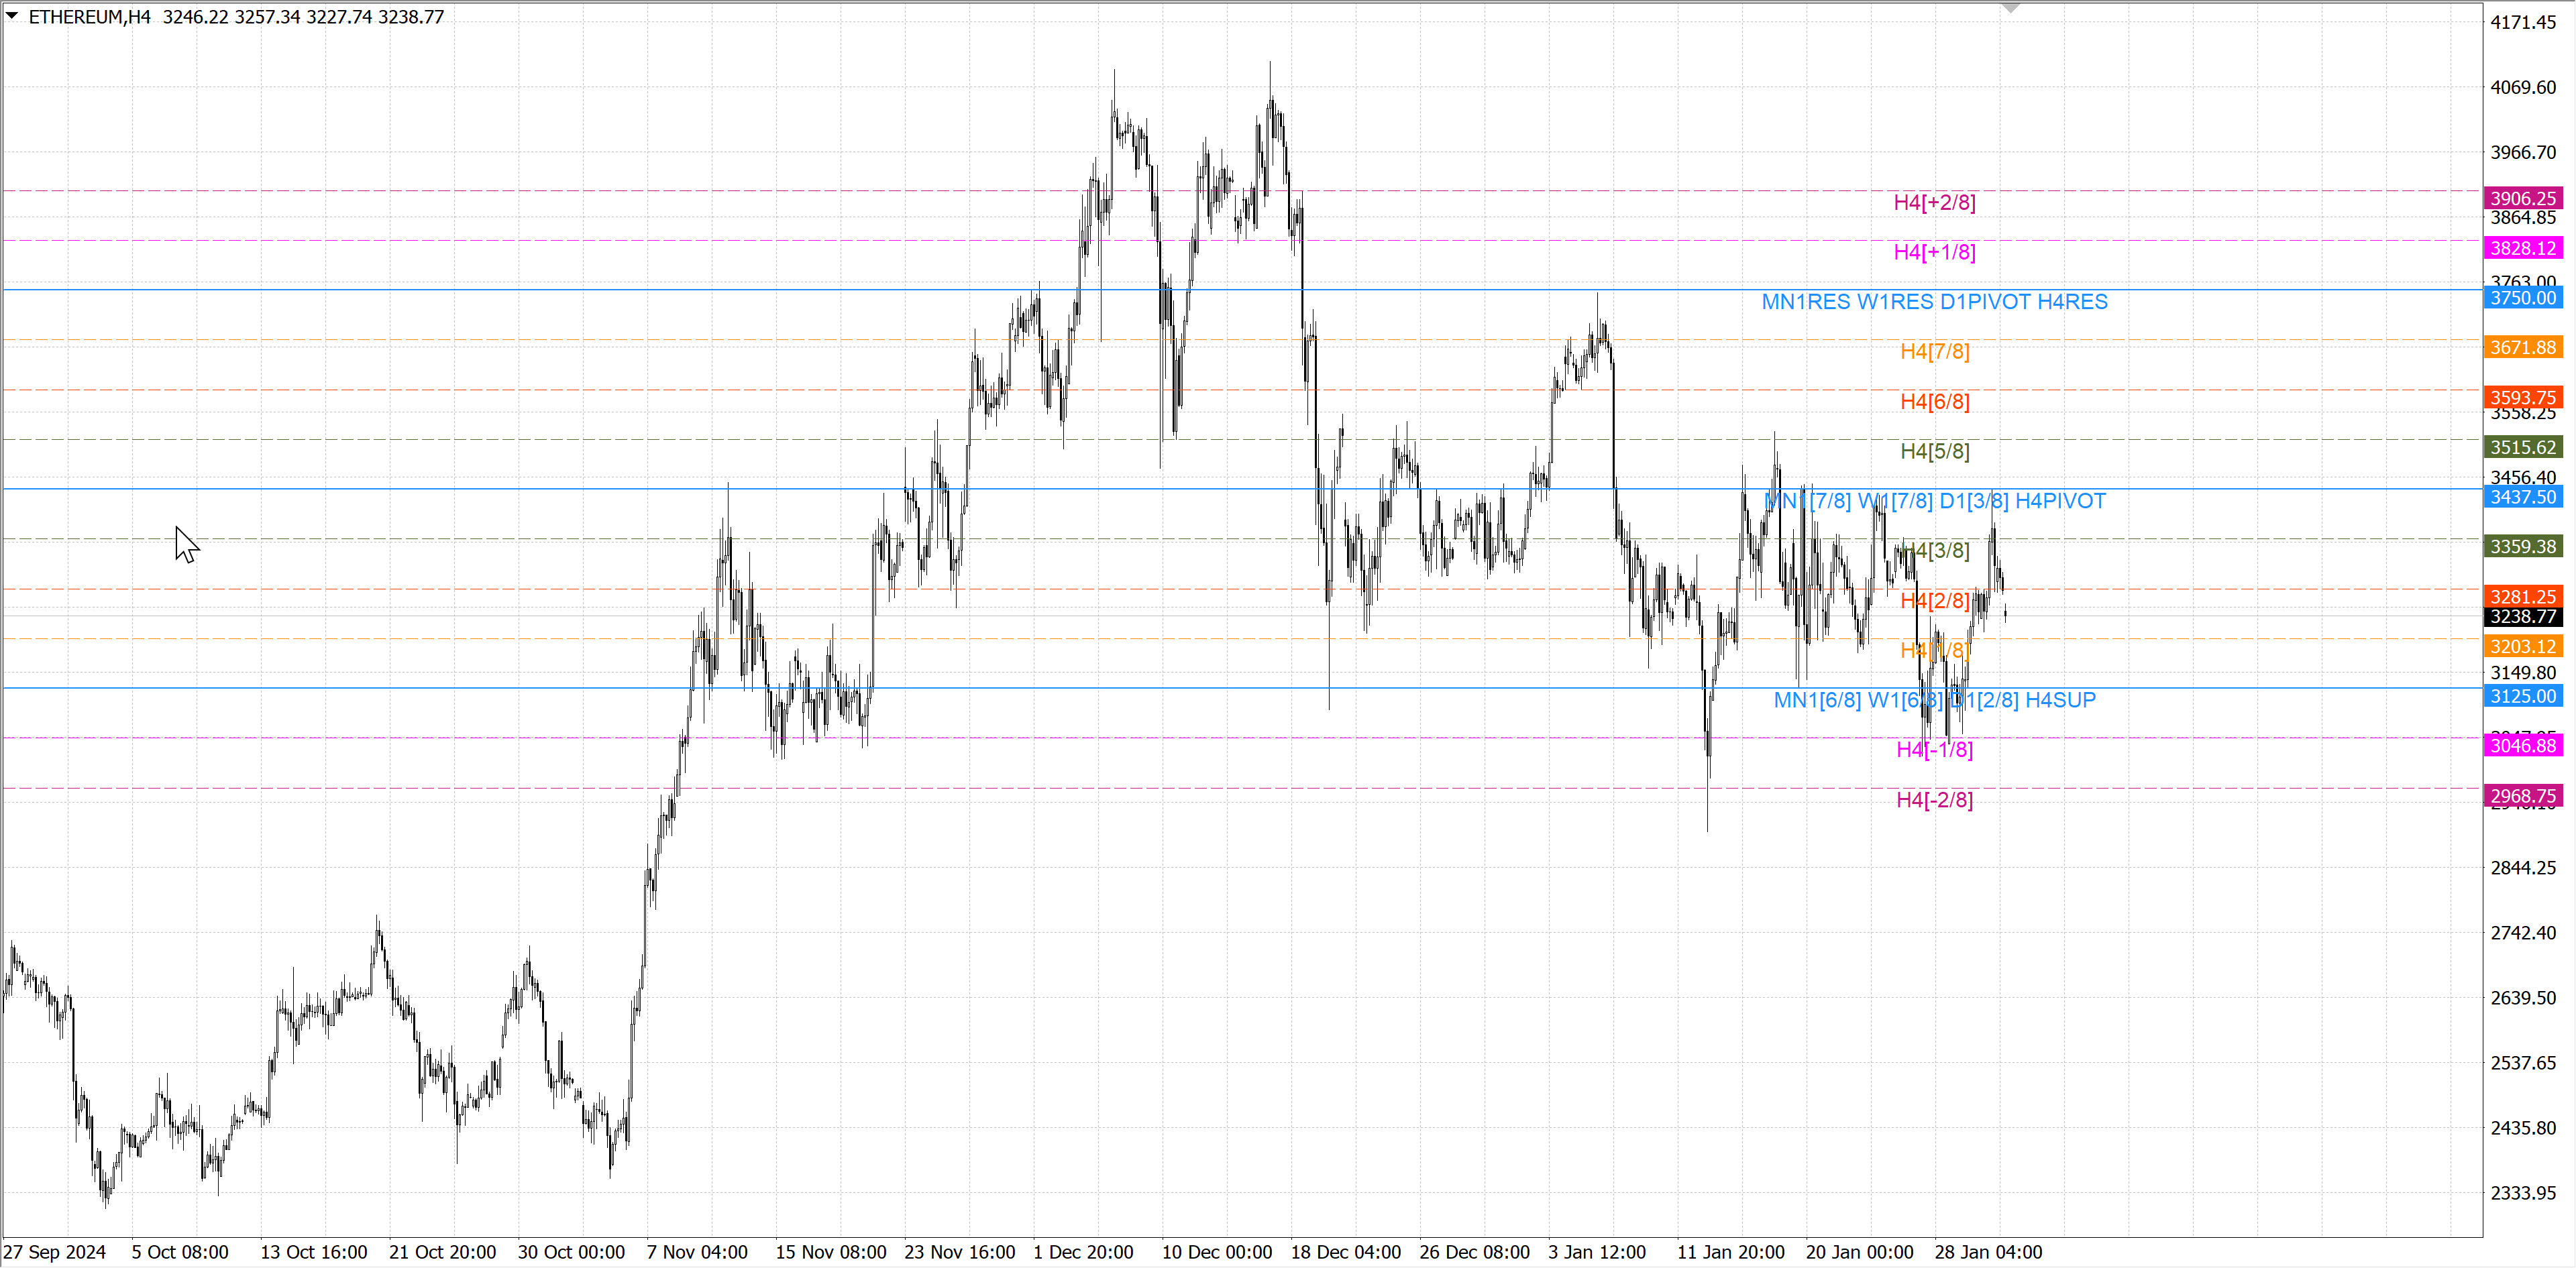Click the H4SUP support line label
Viewport: 2576px width, 1268px height.
pos(2060,701)
